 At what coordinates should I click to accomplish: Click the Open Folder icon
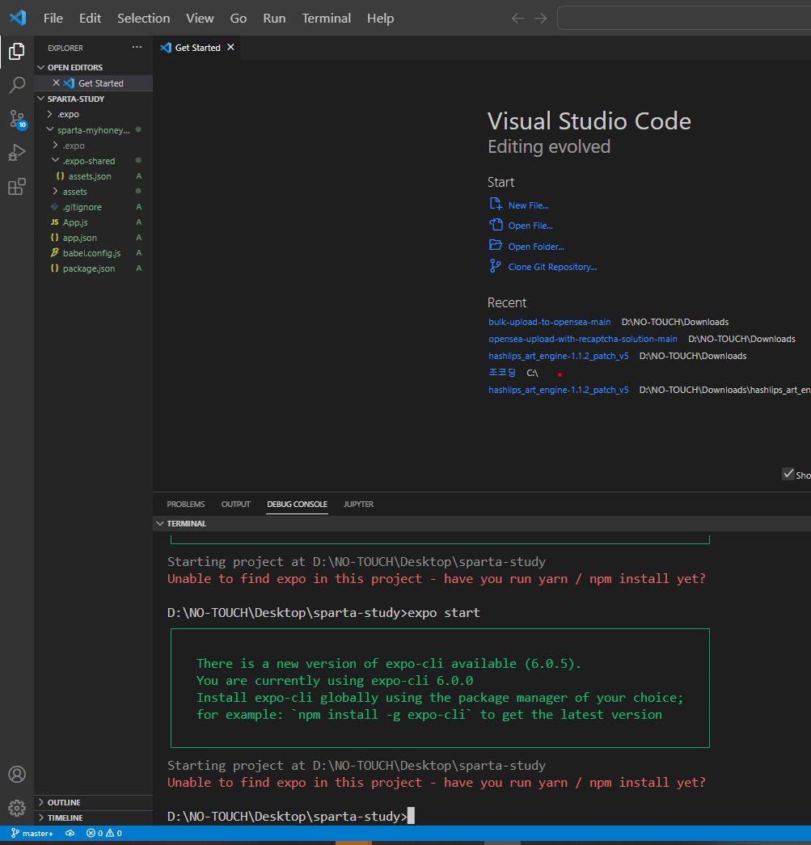coord(495,245)
